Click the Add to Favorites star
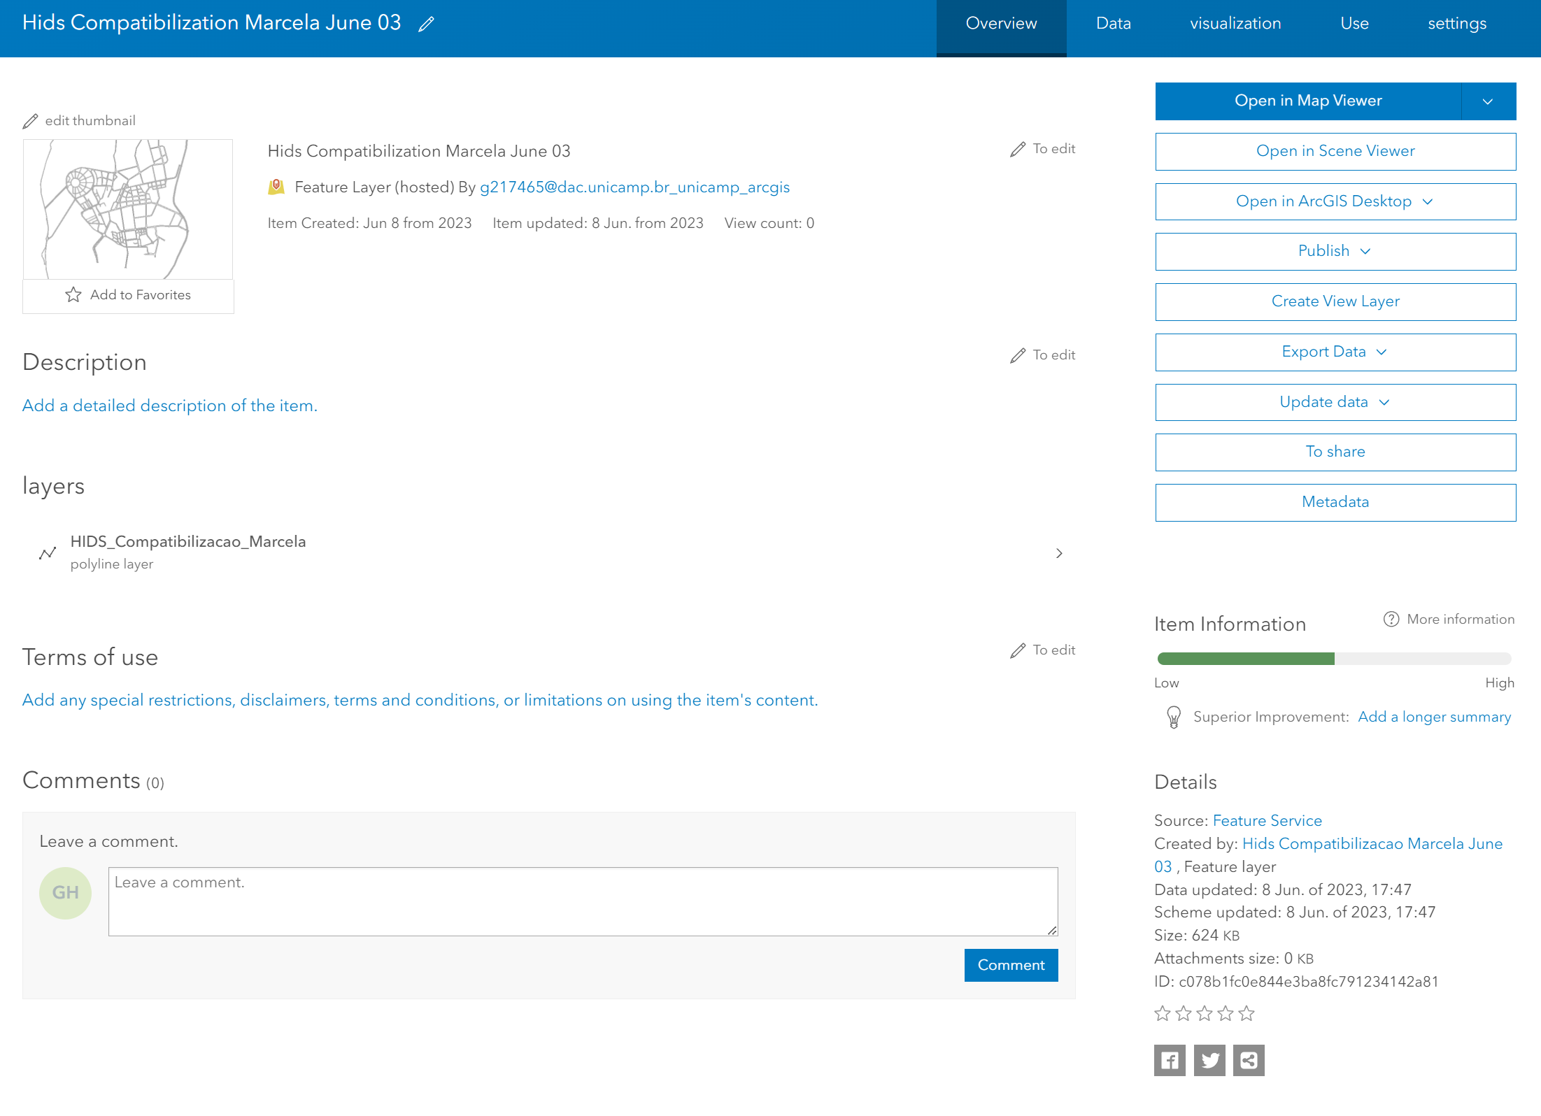This screenshot has height=1116, width=1541. click(73, 294)
